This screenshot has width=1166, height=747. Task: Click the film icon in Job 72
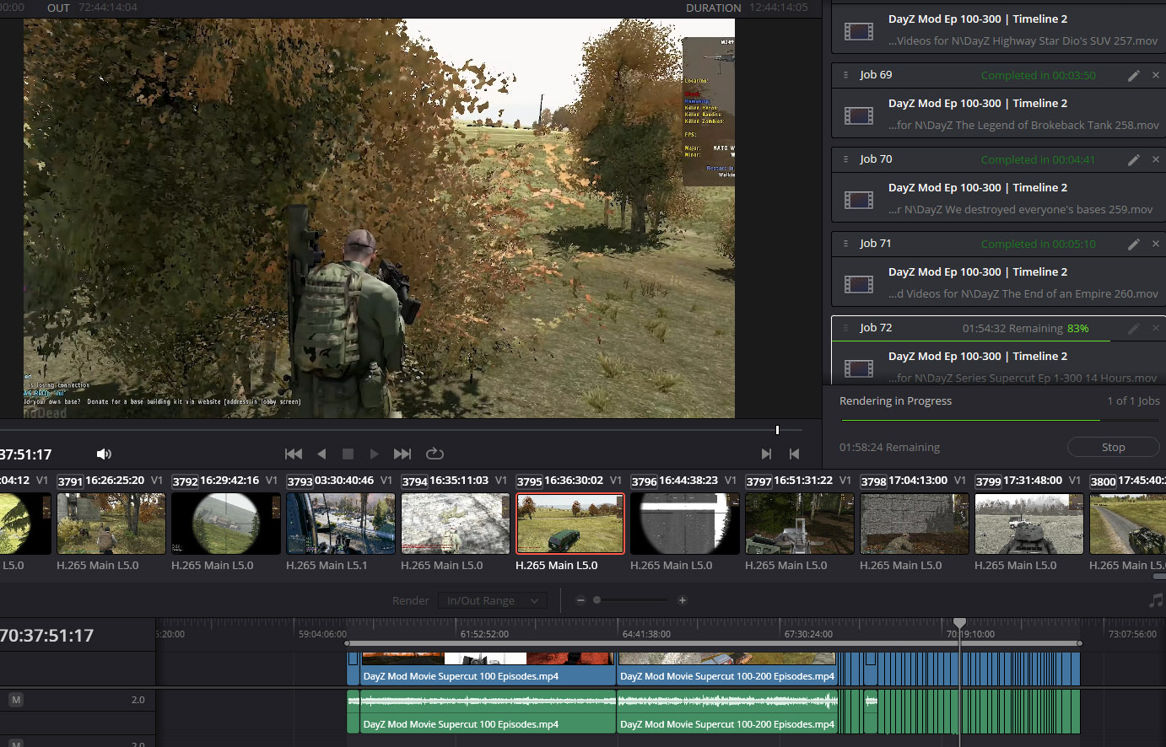pos(859,368)
